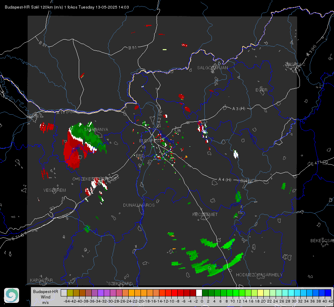Click the 'Pest' county label
Viewport: 334px width, 307px height.
point(235,205)
